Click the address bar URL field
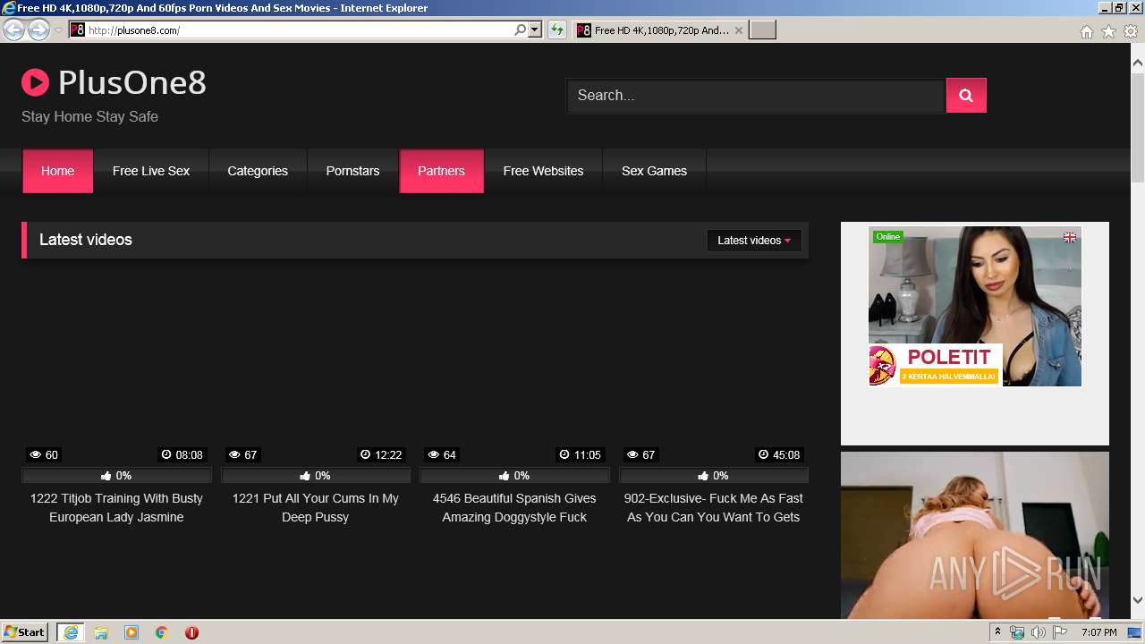This screenshot has height=644, width=1145. tap(300, 30)
